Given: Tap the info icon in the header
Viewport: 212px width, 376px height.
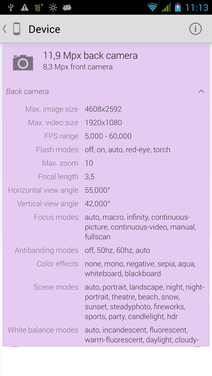Looking at the screenshot, I should coord(195,29).
